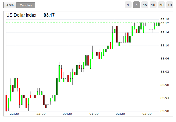Switch chart to Area view

pos(10,5)
